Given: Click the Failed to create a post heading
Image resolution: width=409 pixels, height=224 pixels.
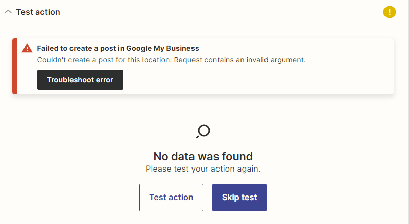Looking at the screenshot, I should tap(118, 48).
